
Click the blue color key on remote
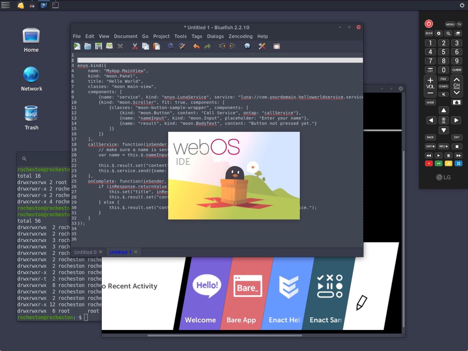point(458,164)
